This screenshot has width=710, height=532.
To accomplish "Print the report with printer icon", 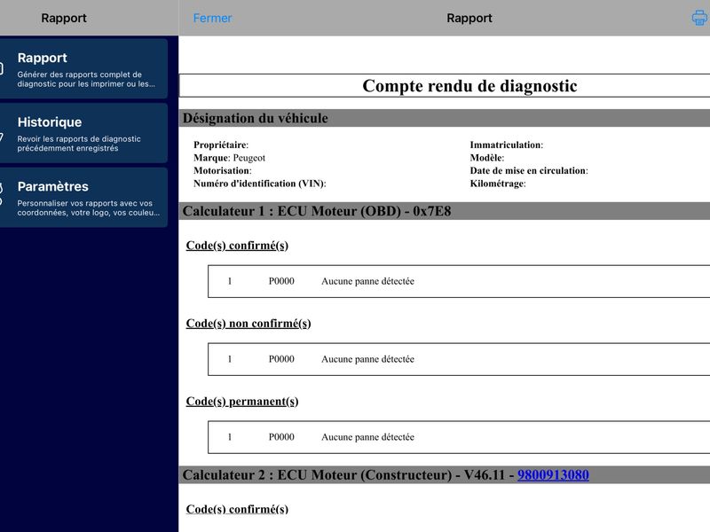I will [x=699, y=18].
